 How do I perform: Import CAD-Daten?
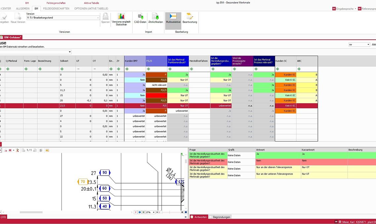coord(140,18)
